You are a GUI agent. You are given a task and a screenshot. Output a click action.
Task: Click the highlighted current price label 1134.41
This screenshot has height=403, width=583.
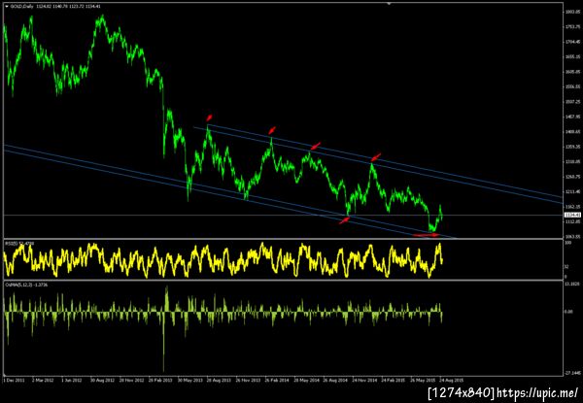coord(572,215)
